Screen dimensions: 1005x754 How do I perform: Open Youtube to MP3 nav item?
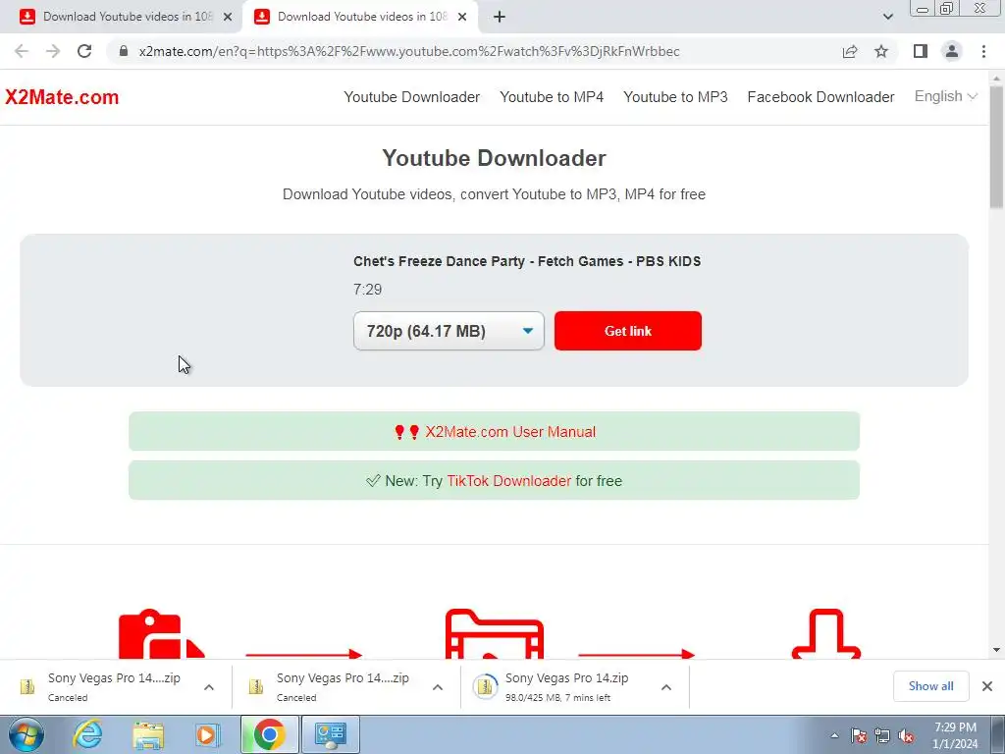pyautogui.click(x=675, y=97)
